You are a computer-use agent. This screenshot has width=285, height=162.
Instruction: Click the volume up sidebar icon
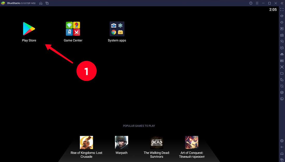[x=282, y=16]
